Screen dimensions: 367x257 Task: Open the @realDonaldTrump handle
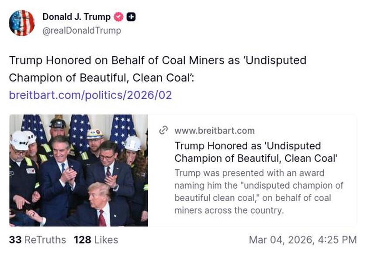click(x=81, y=30)
